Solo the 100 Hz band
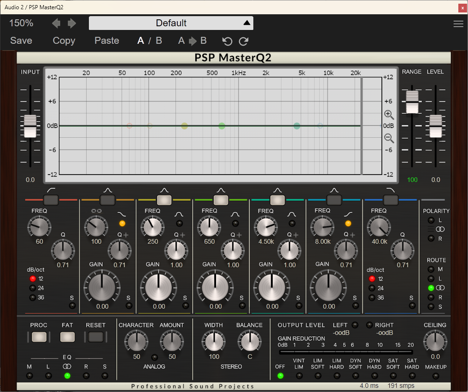 tap(129, 306)
